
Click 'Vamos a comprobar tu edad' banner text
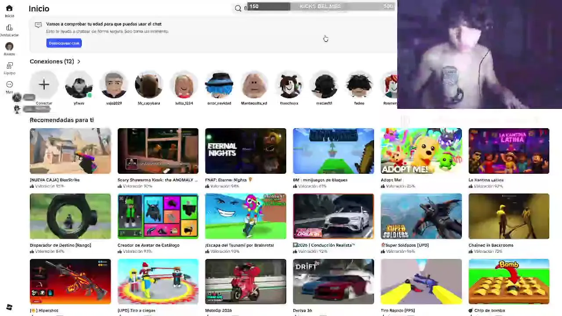click(104, 24)
